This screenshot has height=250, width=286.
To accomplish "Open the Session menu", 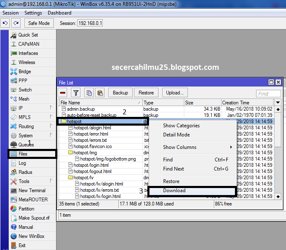I will coord(10,13).
